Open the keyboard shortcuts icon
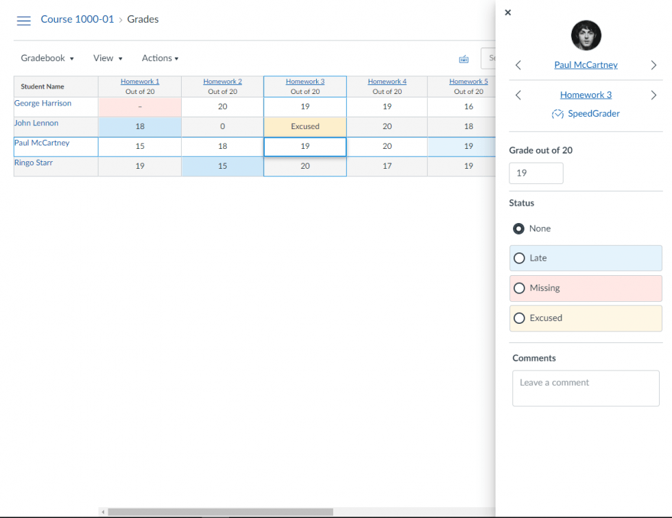The width and height of the screenshot is (672, 518). point(464,58)
